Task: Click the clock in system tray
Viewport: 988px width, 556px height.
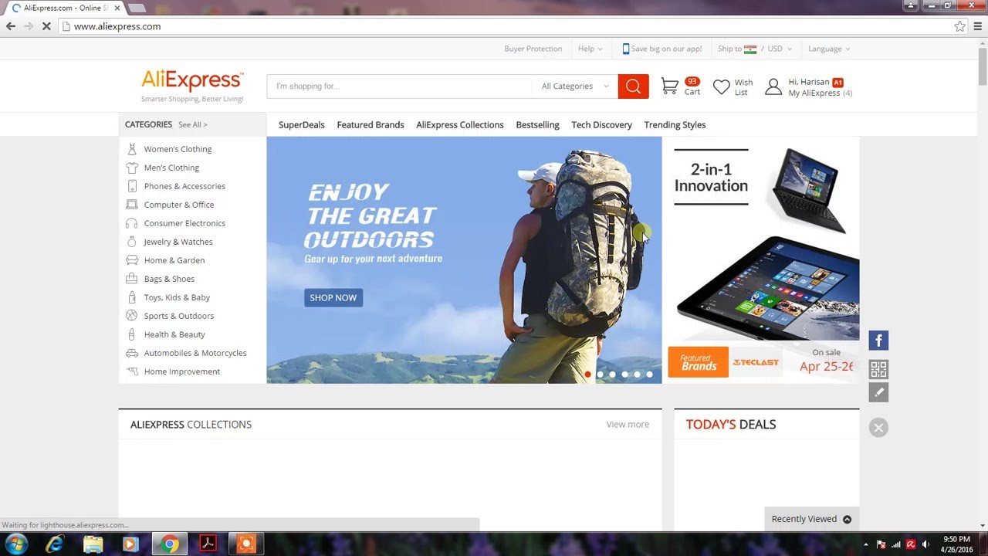Action: (956, 544)
